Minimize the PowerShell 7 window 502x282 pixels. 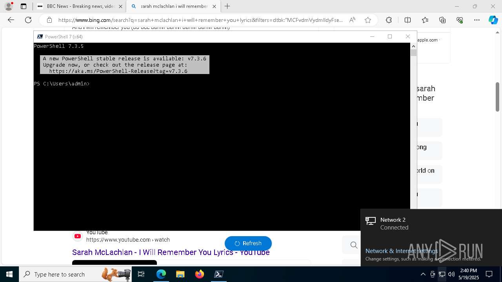tap(372, 36)
